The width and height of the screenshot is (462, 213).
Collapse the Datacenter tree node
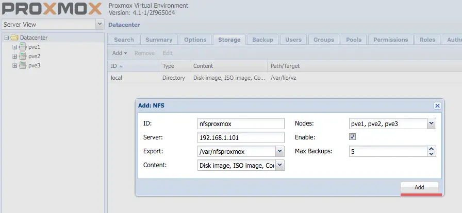pyautogui.click(x=7, y=38)
